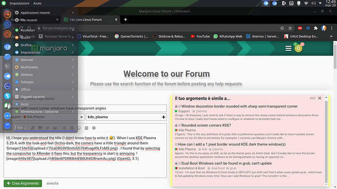Open a new Chromium tab
This screenshot has height=189, width=337.
(x=126, y=20)
